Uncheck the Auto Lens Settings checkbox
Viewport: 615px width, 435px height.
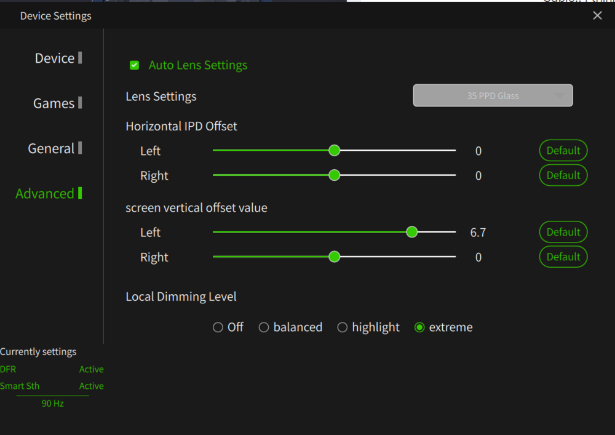click(x=134, y=65)
